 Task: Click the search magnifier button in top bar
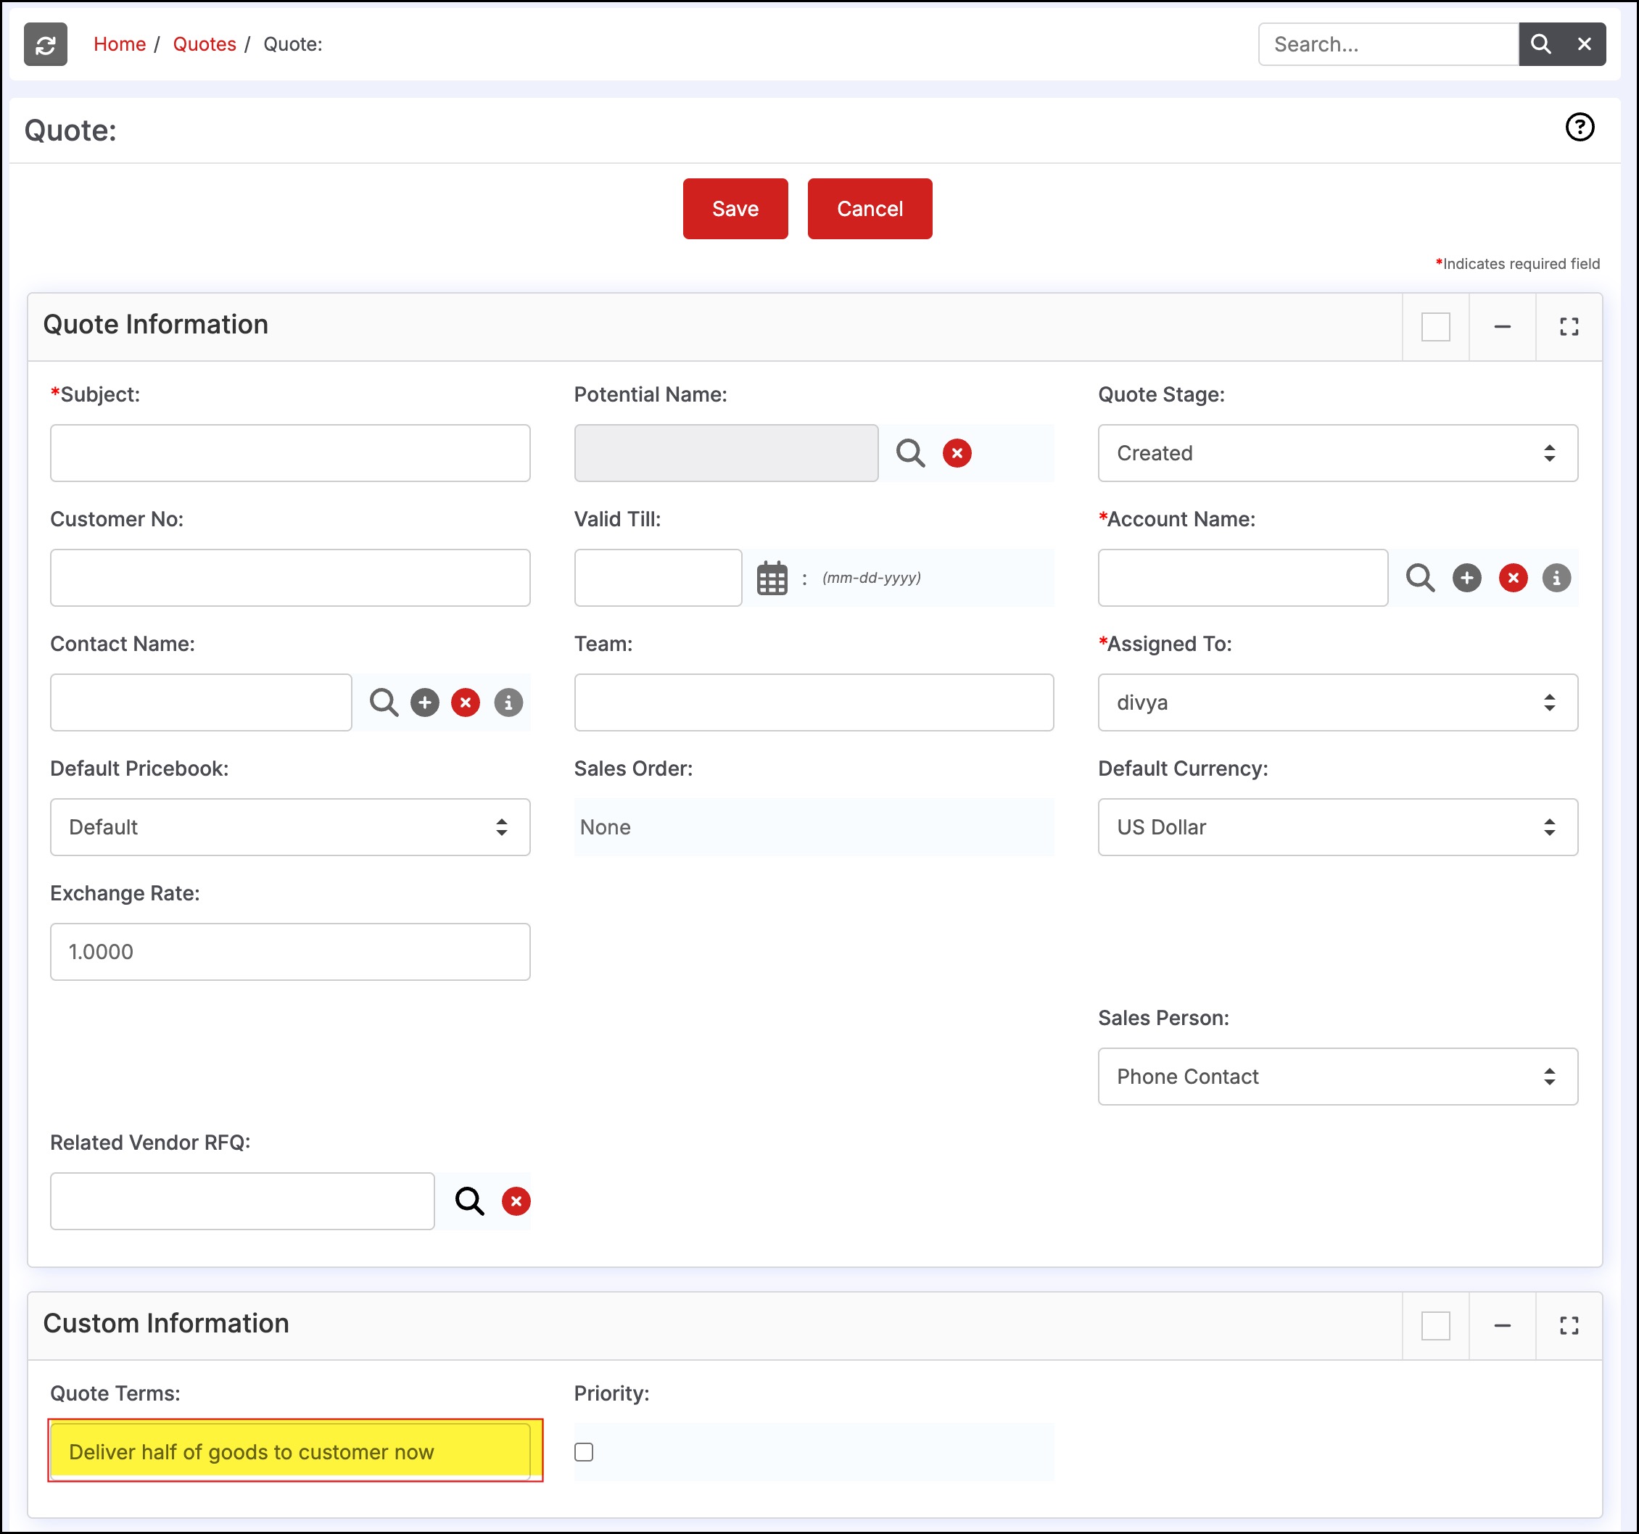[1540, 44]
